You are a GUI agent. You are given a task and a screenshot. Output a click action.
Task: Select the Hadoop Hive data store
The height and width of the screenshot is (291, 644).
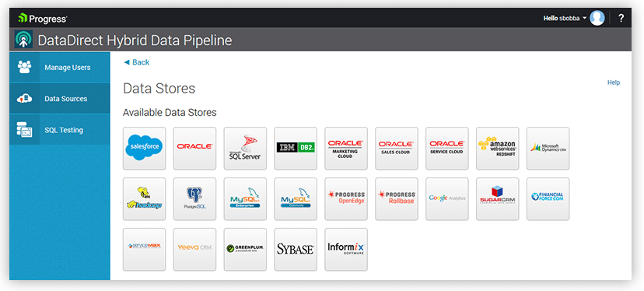coord(144,199)
